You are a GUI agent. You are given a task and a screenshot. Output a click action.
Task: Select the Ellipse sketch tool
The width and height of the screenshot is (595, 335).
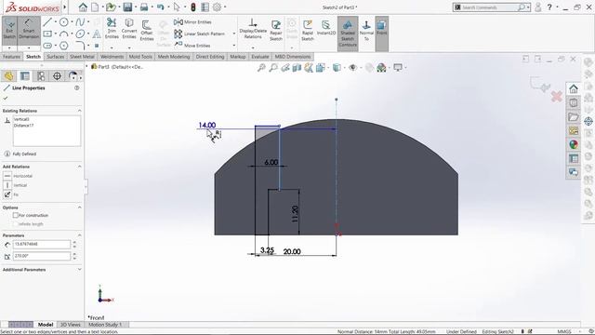(80, 33)
